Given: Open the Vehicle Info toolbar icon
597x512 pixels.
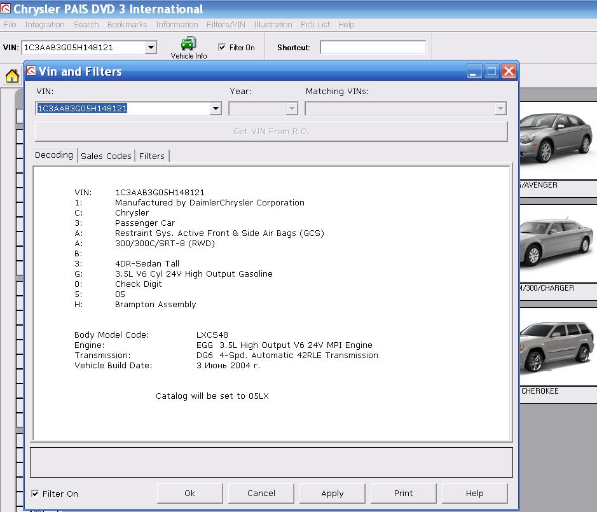Looking at the screenshot, I should 188,48.
